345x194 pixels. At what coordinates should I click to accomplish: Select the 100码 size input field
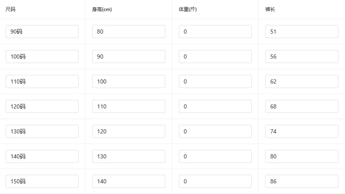point(42,56)
